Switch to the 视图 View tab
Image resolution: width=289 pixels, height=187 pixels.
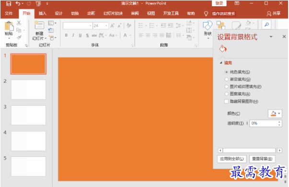pos(151,13)
